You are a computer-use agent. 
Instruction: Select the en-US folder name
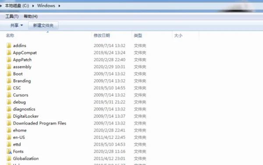[19, 137]
